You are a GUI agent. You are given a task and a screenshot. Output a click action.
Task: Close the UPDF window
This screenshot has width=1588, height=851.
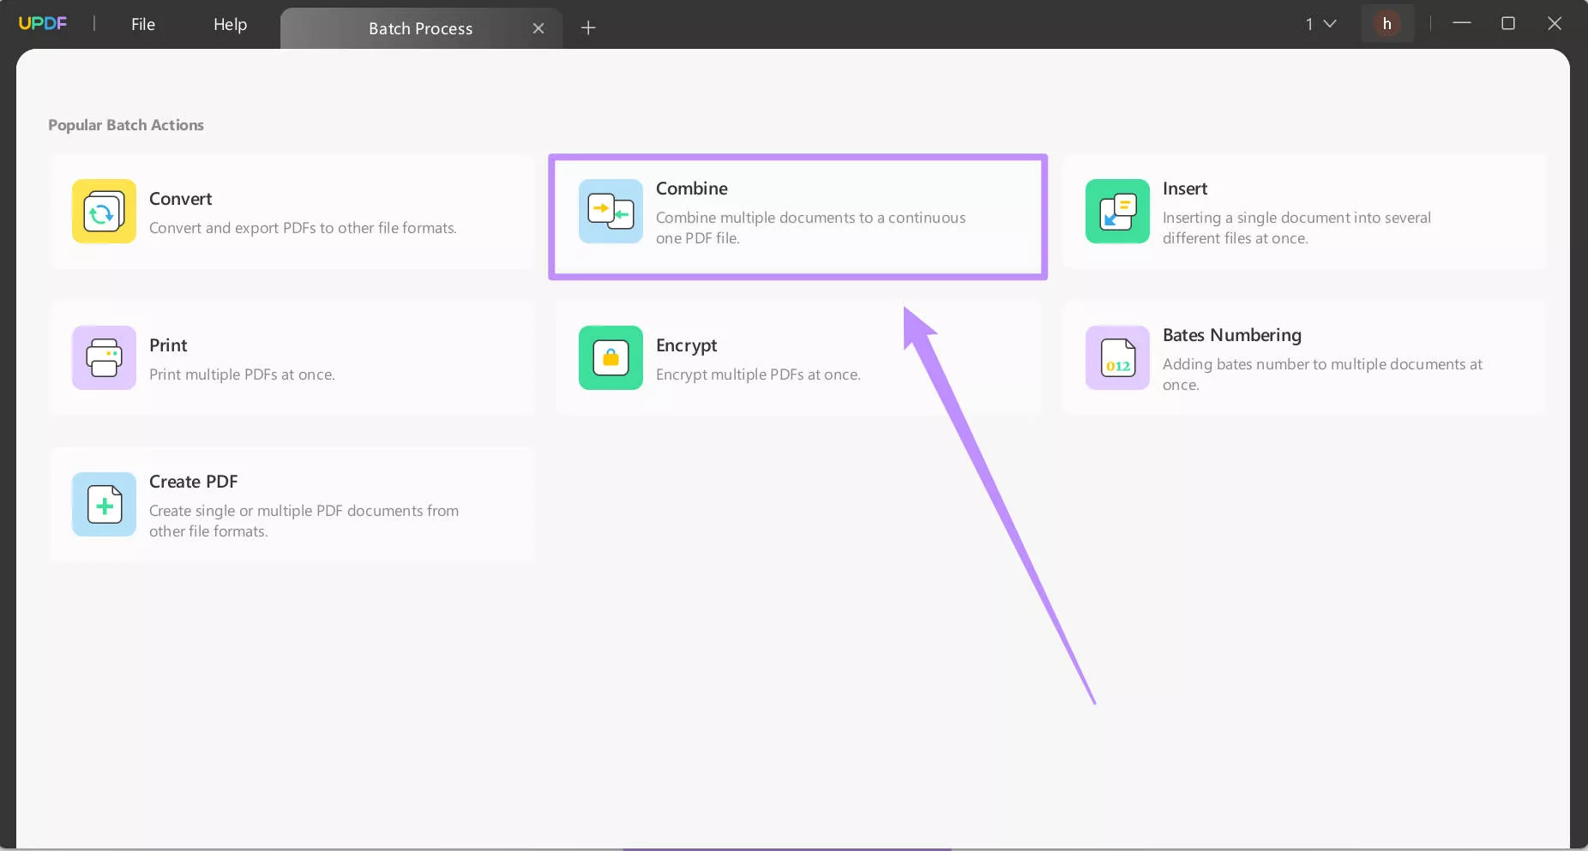pyautogui.click(x=1555, y=24)
